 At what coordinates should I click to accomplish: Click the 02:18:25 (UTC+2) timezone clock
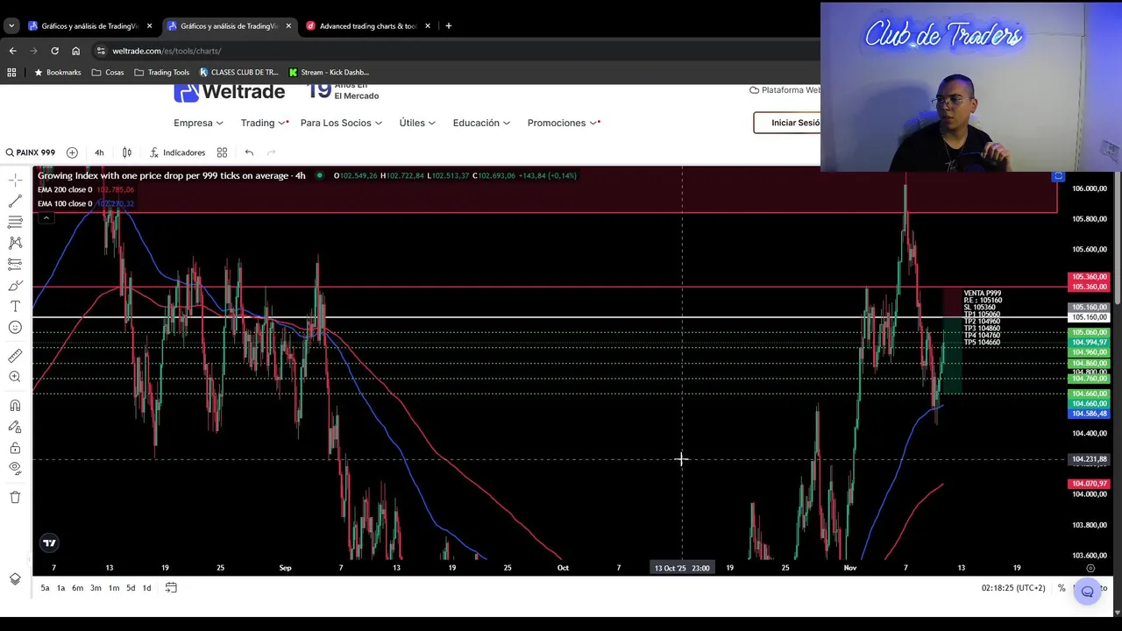point(1013,588)
